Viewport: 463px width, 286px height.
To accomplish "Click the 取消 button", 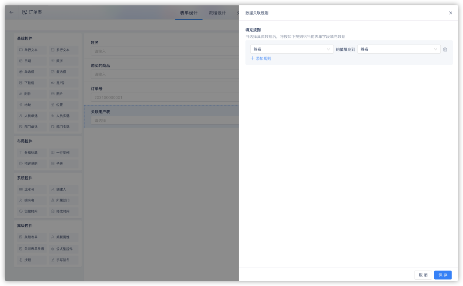I will point(423,275).
